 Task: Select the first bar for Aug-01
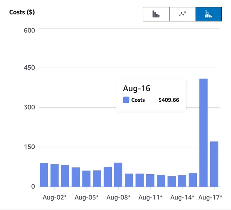pyautogui.click(x=44, y=175)
